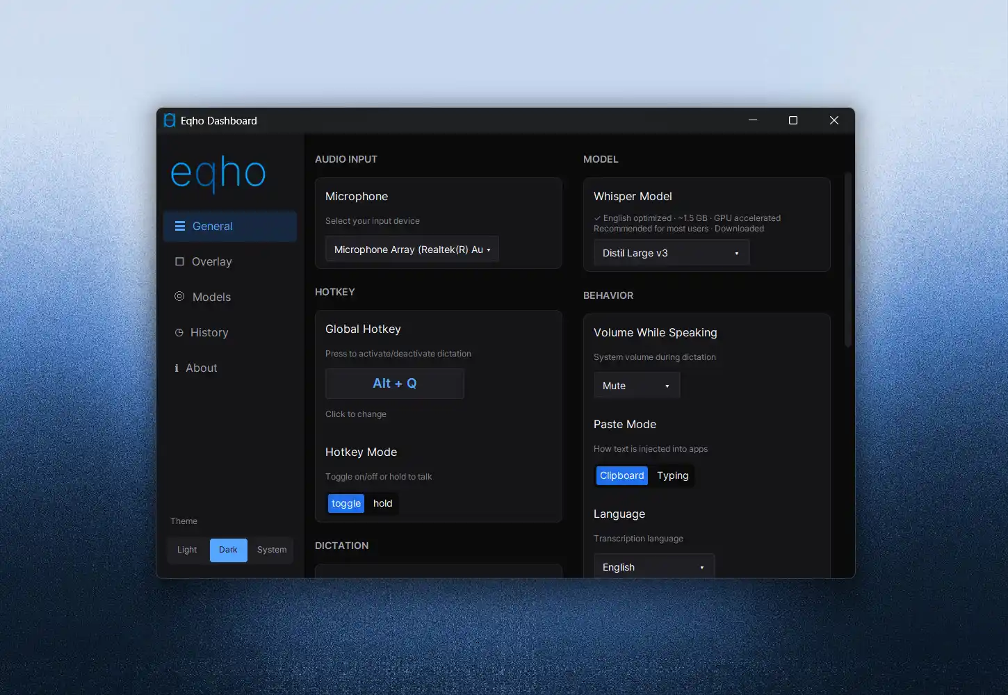The height and width of the screenshot is (695, 1008).
Task: Click the "Eqho Dashboard" title text
Action: coord(219,120)
